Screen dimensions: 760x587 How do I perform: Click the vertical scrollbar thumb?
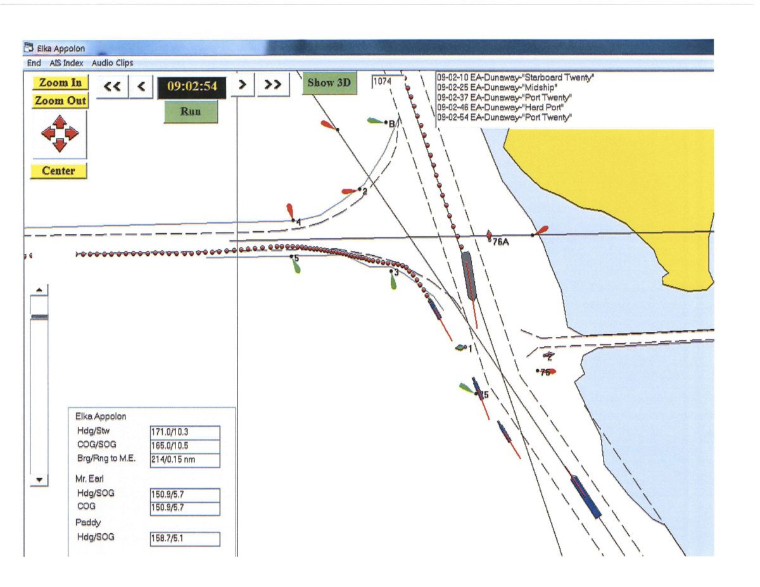(x=39, y=317)
